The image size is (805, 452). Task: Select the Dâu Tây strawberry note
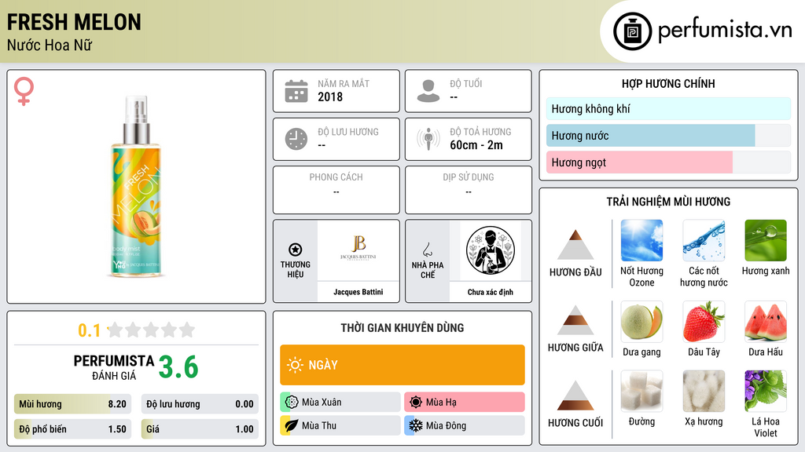tap(704, 321)
